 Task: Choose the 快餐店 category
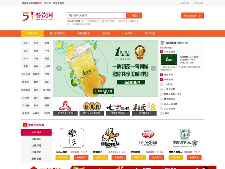[47, 98]
